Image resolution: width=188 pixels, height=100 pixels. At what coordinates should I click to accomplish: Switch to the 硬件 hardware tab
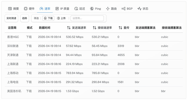(x=29, y=9)
